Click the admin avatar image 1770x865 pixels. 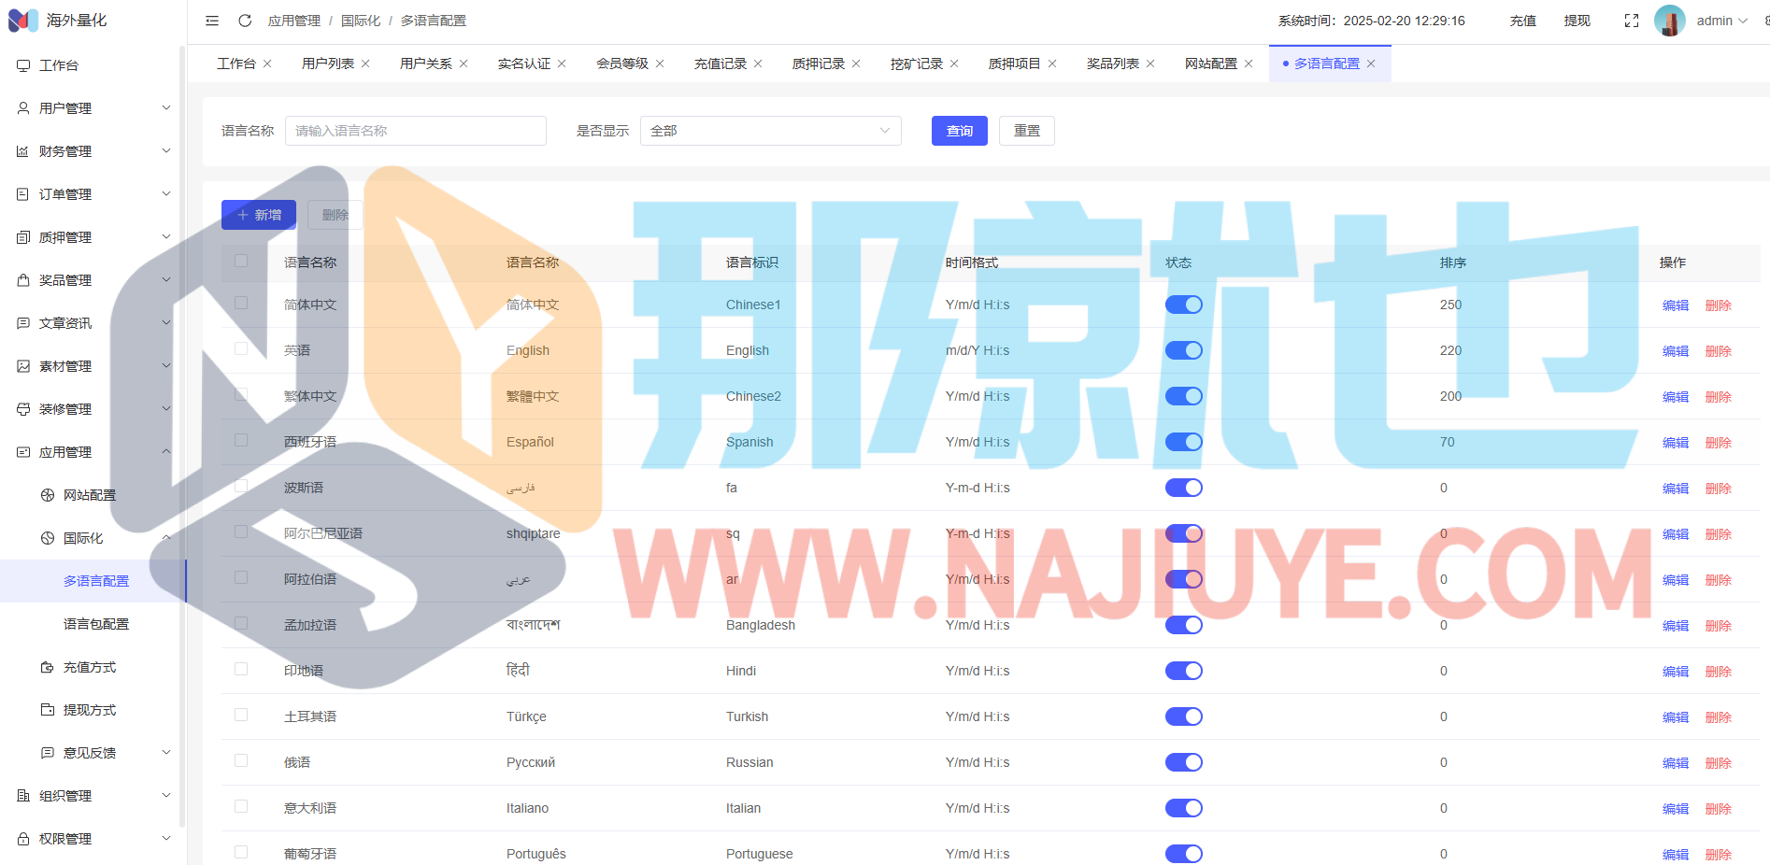[x=1669, y=21]
